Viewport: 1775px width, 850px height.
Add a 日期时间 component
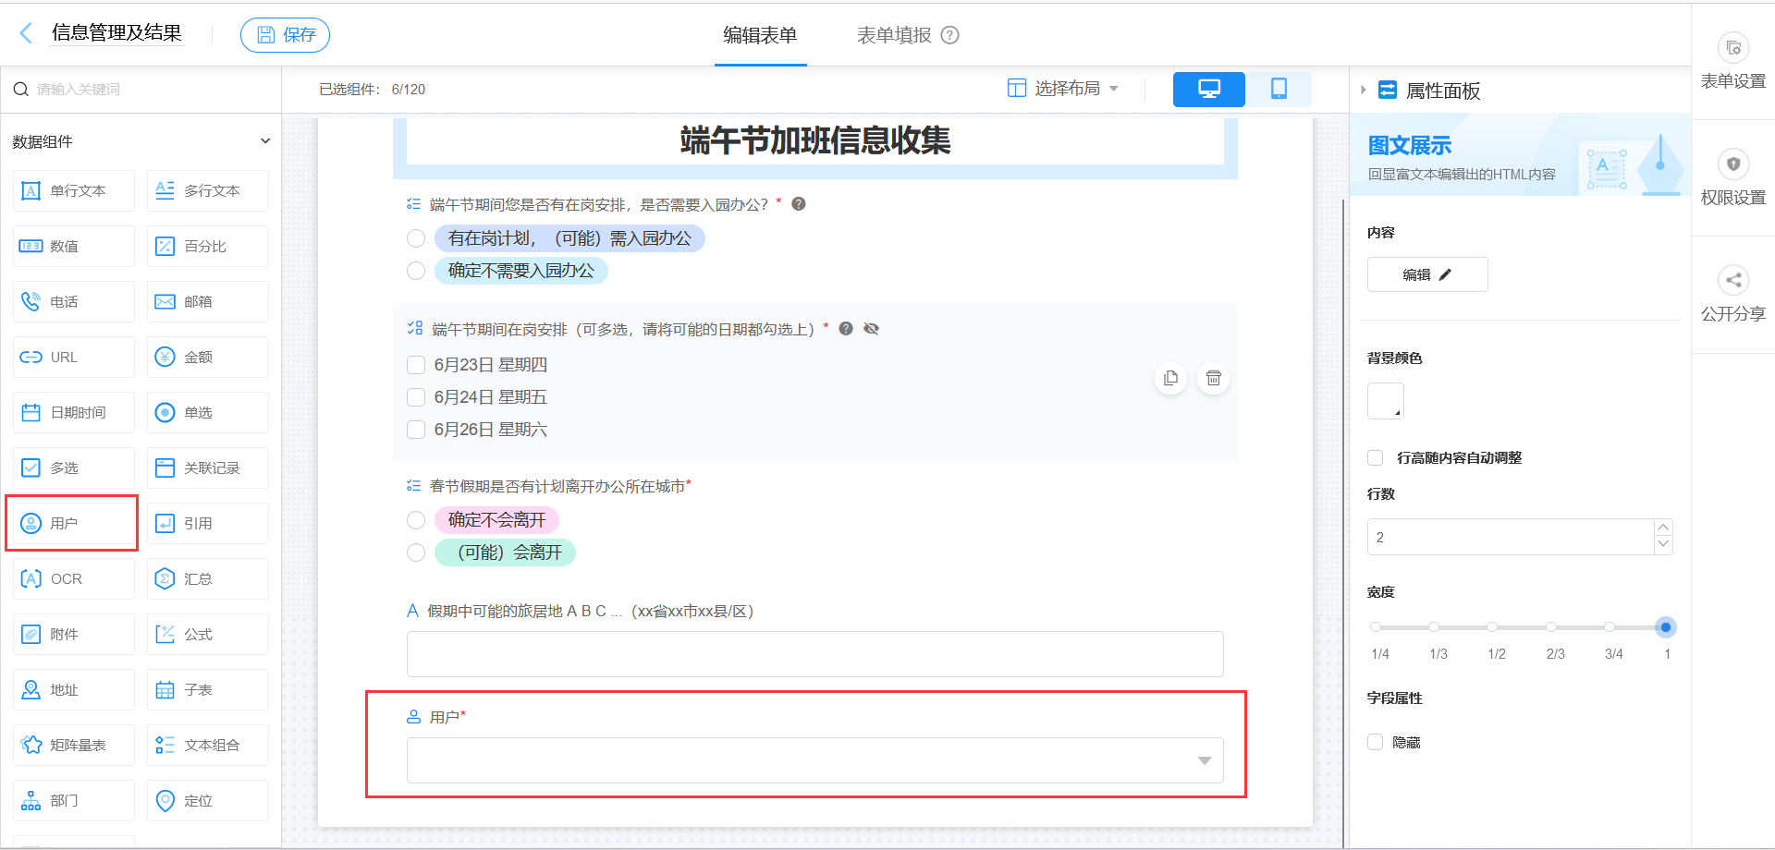(x=73, y=412)
